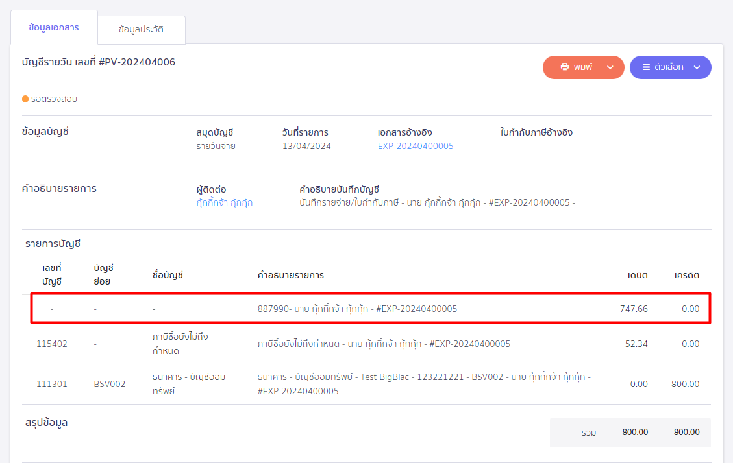Click the transaction date 13/04/2024

306,146
